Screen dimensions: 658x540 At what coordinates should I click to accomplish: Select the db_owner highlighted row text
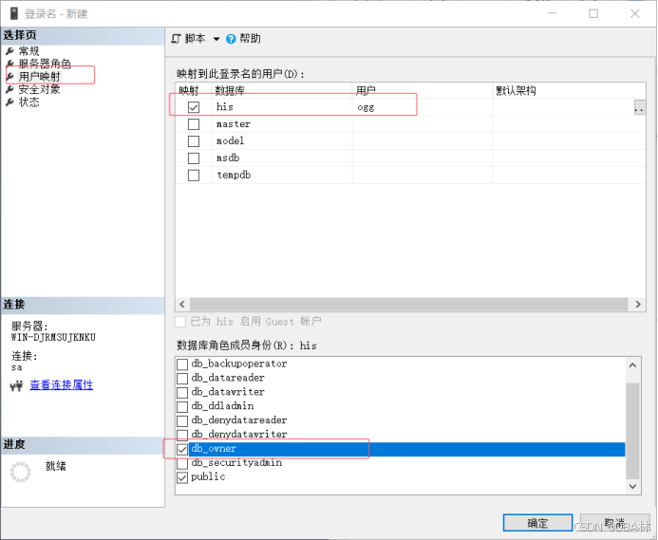tap(214, 449)
